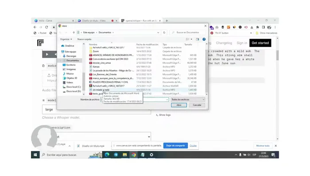Open 'Otros marcadores' bookmarks folder

point(267,33)
